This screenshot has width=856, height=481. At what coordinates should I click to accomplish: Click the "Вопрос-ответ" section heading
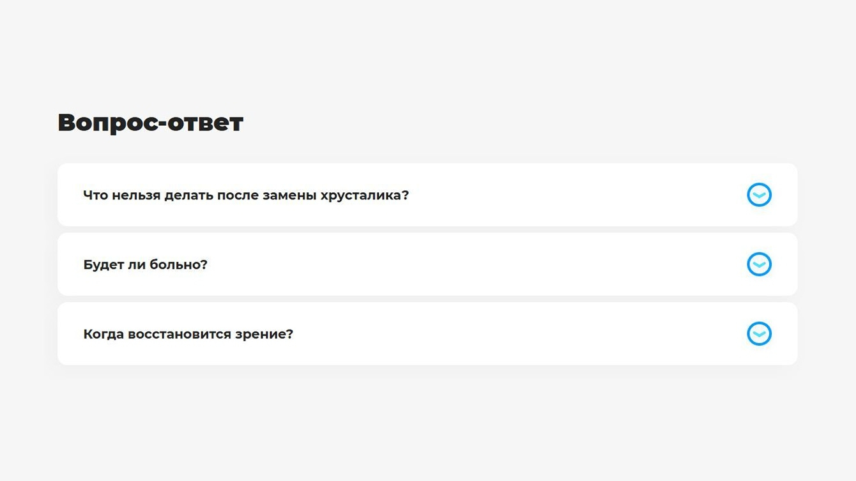(150, 122)
